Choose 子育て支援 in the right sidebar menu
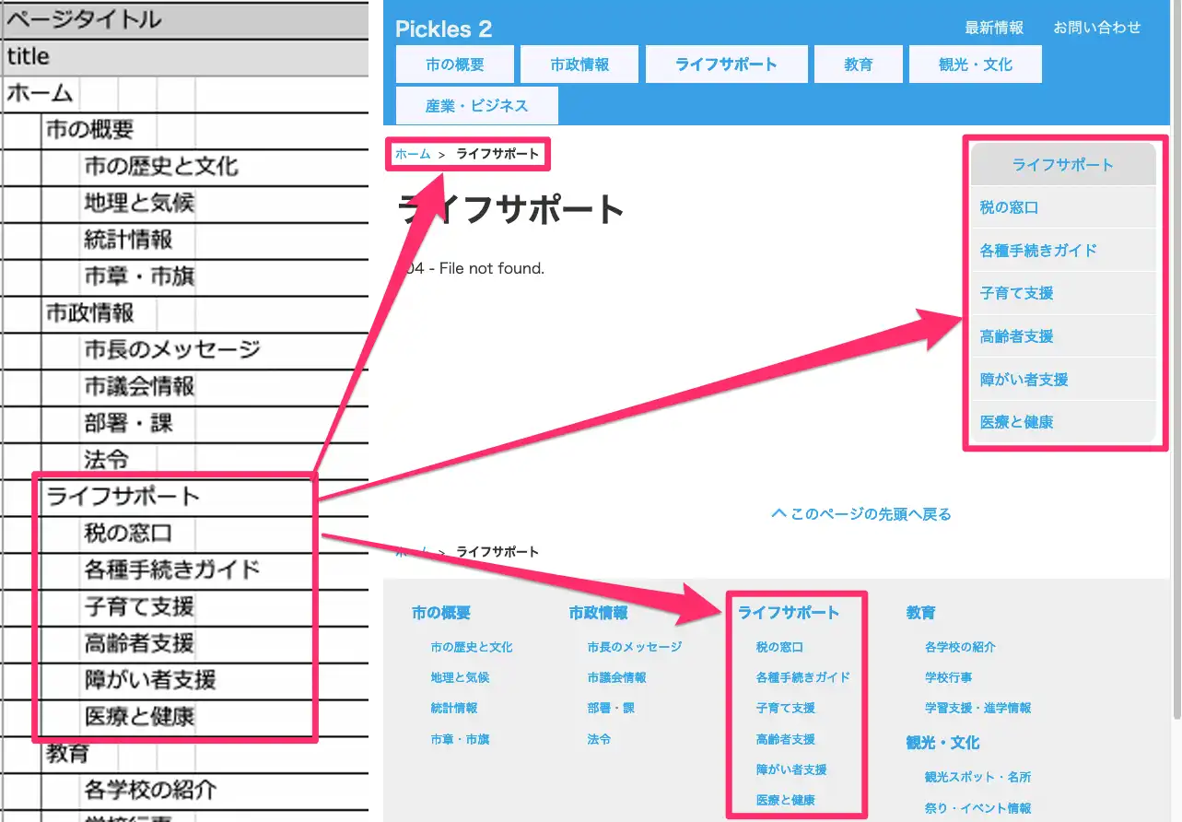1182x822 pixels. click(x=1016, y=293)
